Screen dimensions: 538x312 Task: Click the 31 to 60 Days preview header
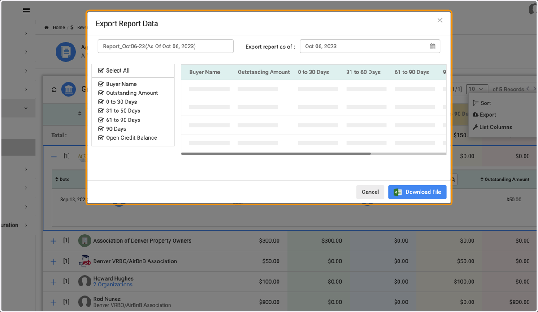pos(363,72)
